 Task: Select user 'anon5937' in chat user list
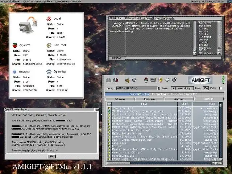point(205,47)
